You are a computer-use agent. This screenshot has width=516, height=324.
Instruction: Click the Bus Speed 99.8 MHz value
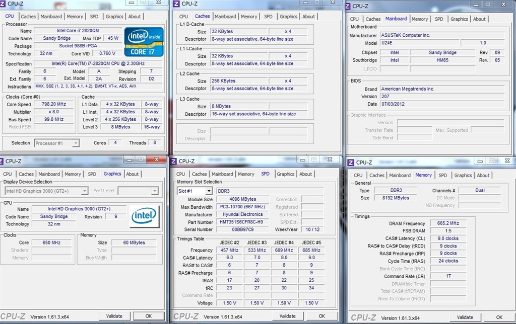(x=53, y=120)
